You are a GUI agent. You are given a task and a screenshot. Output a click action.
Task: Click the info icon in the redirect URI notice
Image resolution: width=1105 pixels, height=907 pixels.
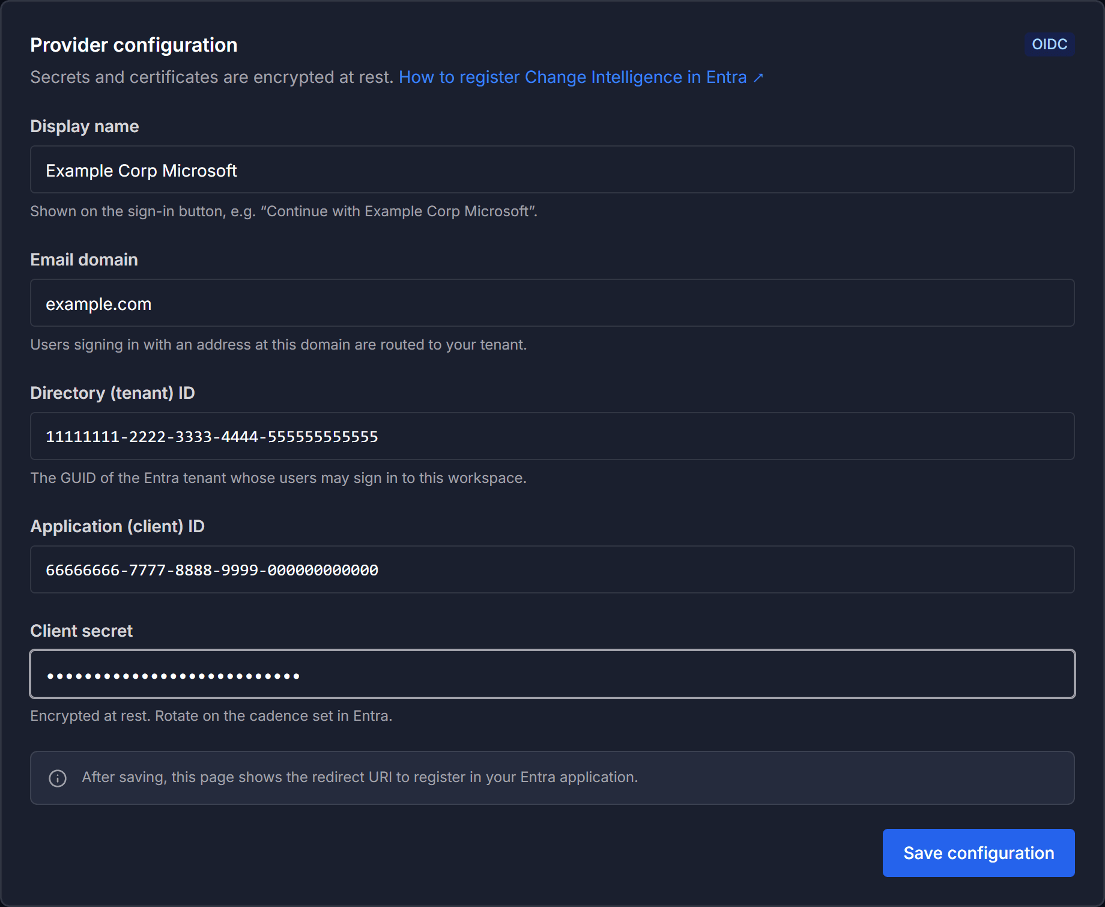point(58,778)
